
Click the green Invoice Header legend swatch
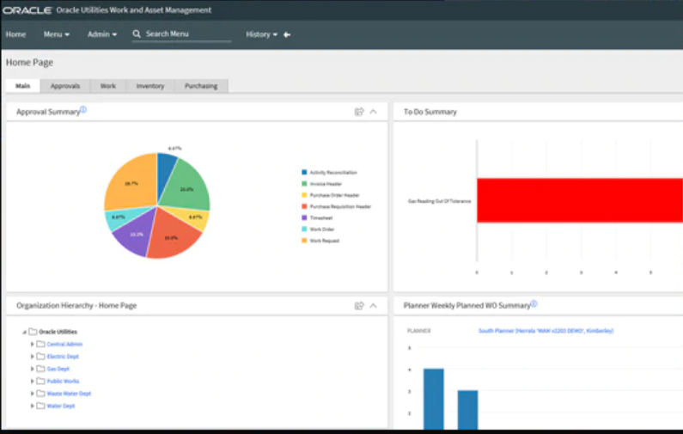coord(304,184)
